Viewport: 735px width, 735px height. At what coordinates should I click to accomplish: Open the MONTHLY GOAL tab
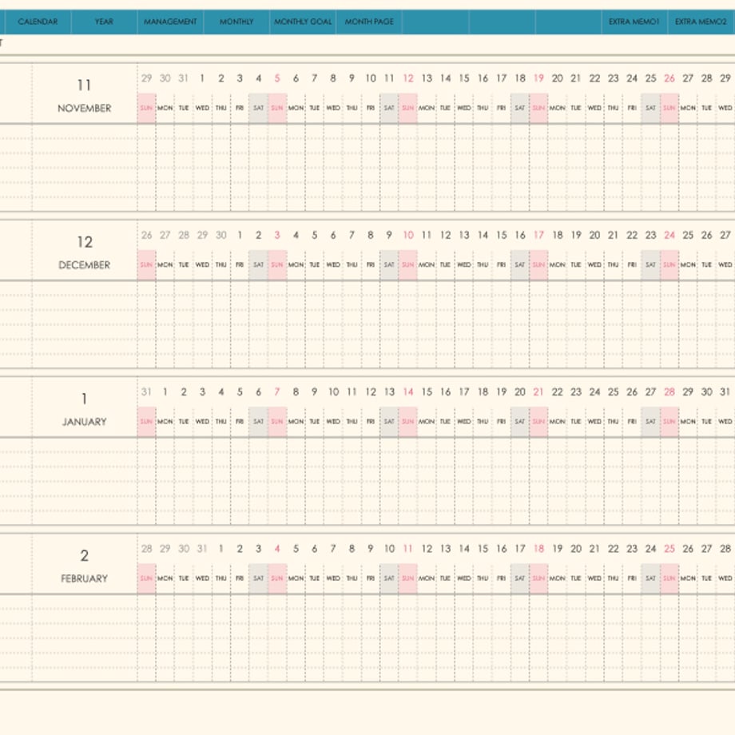(303, 22)
